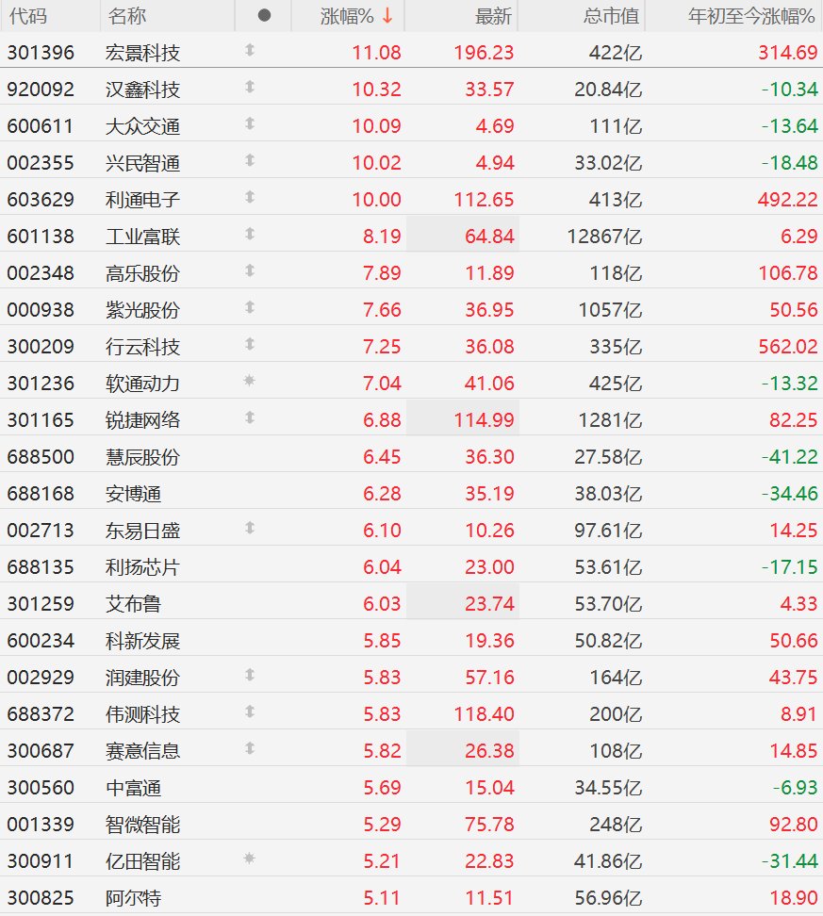Click 亿田智能 year-to-date value -31.44
The width and height of the screenshot is (823, 916).
(x=790, y=861)
